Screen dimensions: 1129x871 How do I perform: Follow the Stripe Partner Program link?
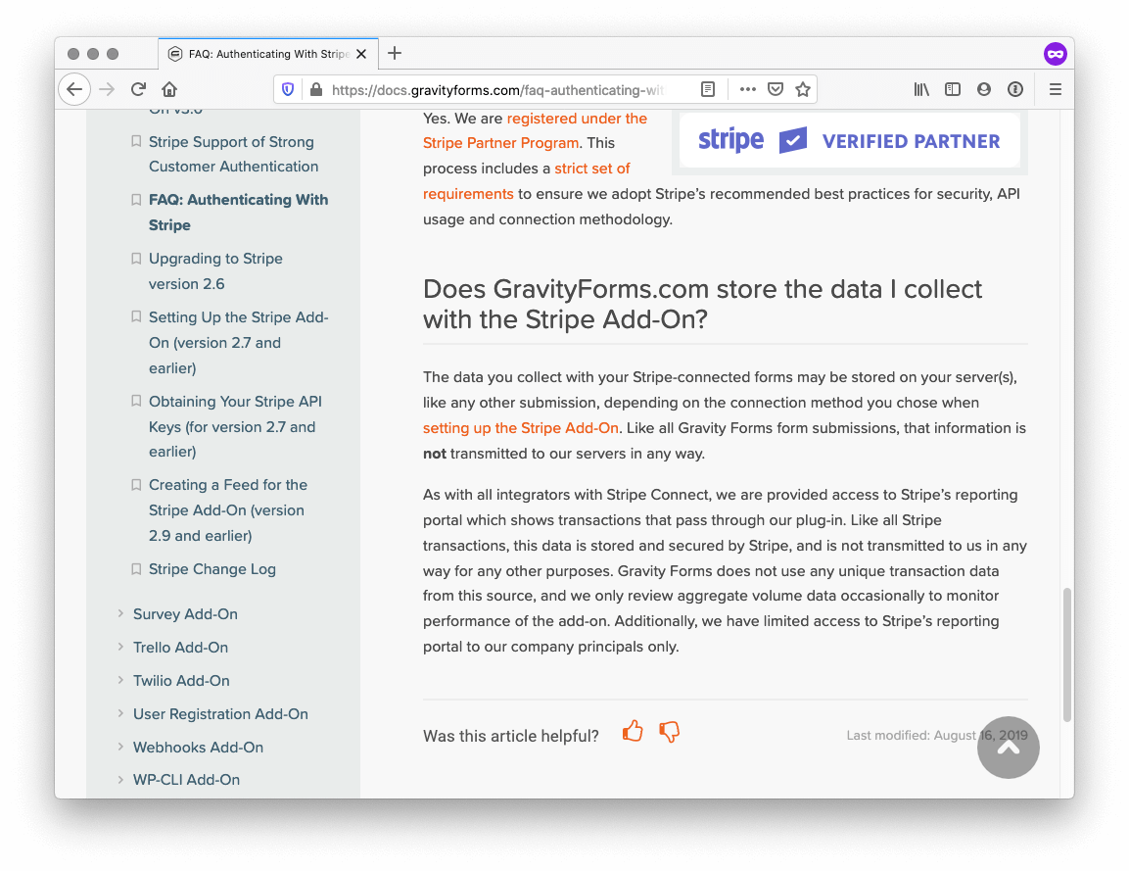click(500, 142)
